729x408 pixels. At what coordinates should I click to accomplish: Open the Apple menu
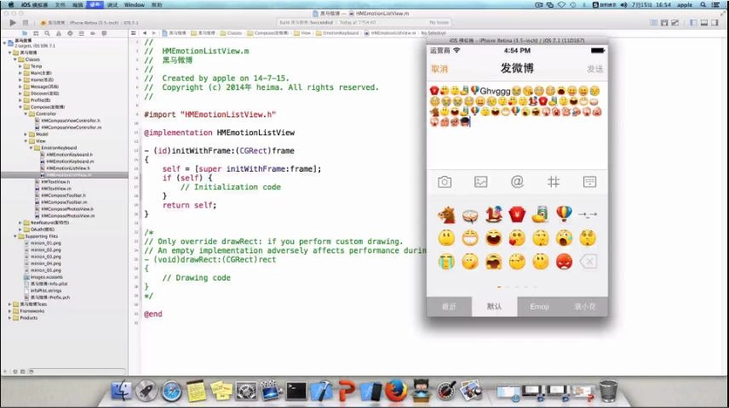[11, 4]
